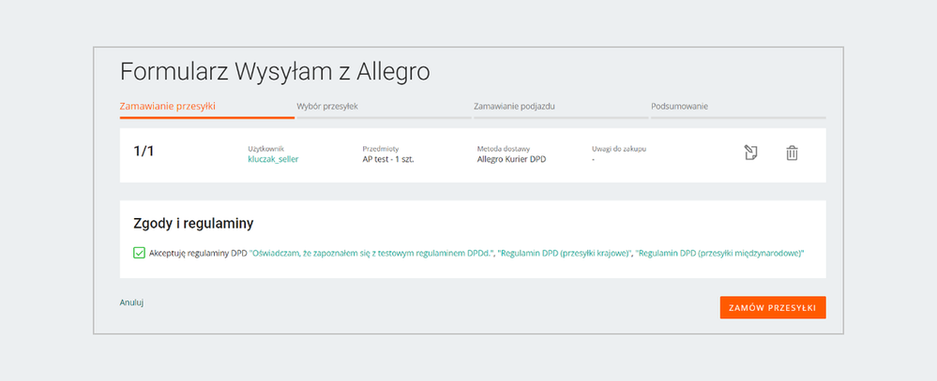
Task: Select the Podsumowanie tab
Action: (679, 106)
